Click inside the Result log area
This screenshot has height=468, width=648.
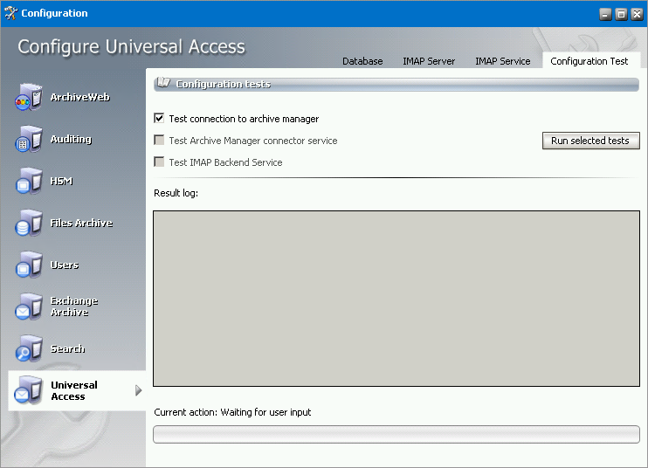click(x=396, y=298)
